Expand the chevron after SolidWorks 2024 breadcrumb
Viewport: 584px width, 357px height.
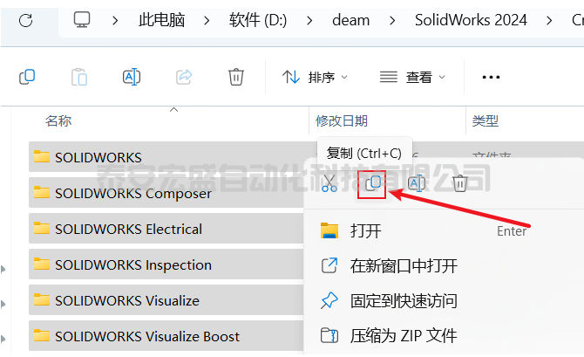(x=549, y=20)
